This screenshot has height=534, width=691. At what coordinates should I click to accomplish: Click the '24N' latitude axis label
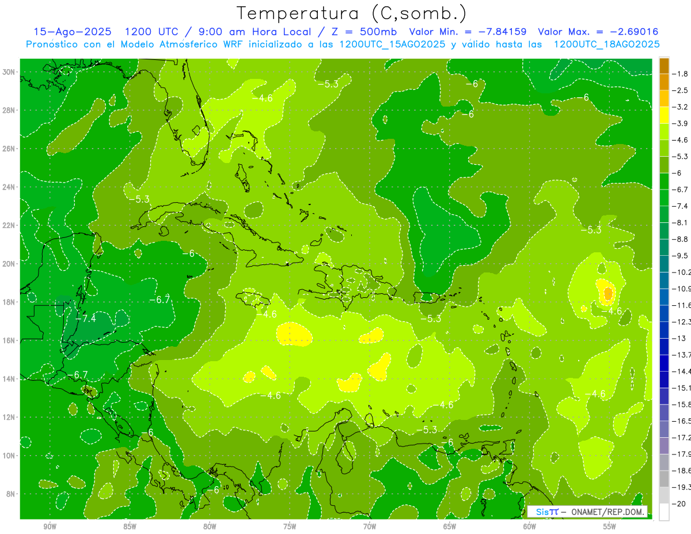coord(9,187)
